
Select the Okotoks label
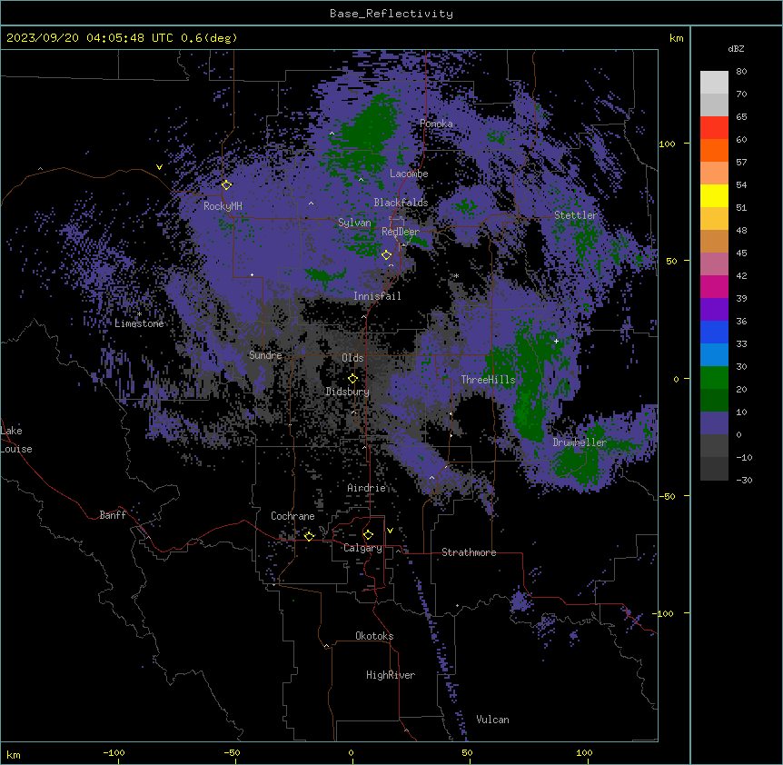pyautogui.click(x=374, y=636)
